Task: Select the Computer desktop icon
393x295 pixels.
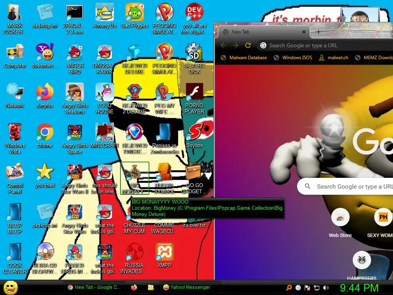Action: [15, 56]
